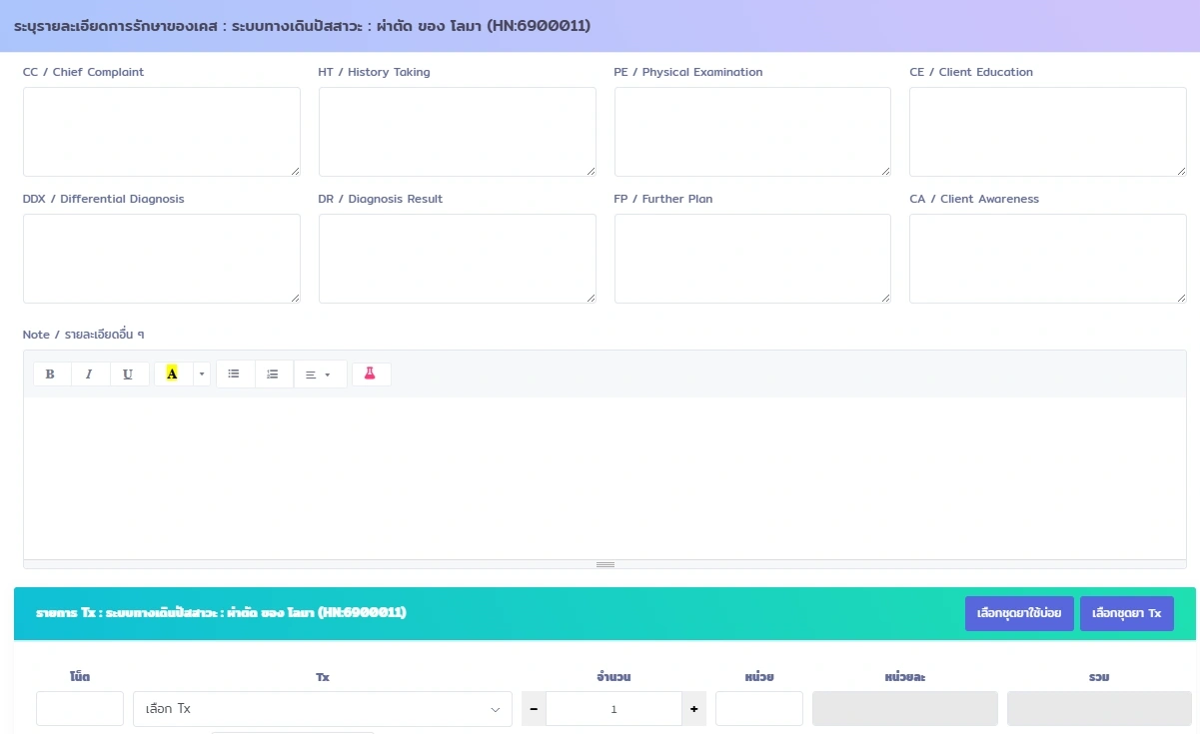The width and height of the screenshot is (1200, 734).
Task: Click the DR / Diagnosis Result textarea
Action: pyautogui.click(x=457, y=259)
